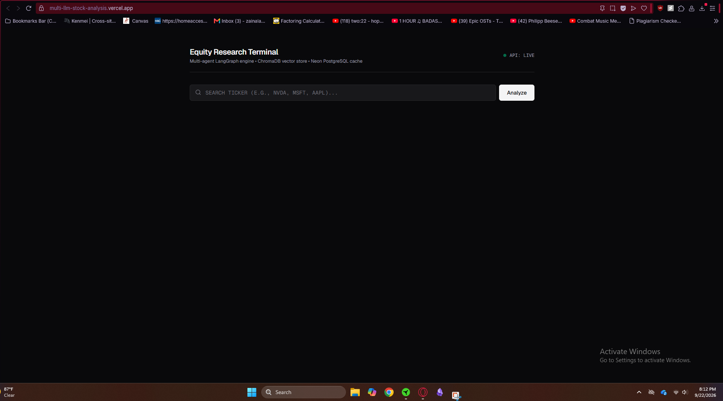Expand hidden bookmarks with double chevron
723x401 pixels.
pos(716,21)
